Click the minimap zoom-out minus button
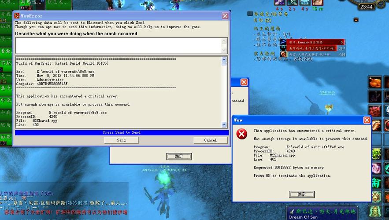389x220 pixels. (380, 4)
